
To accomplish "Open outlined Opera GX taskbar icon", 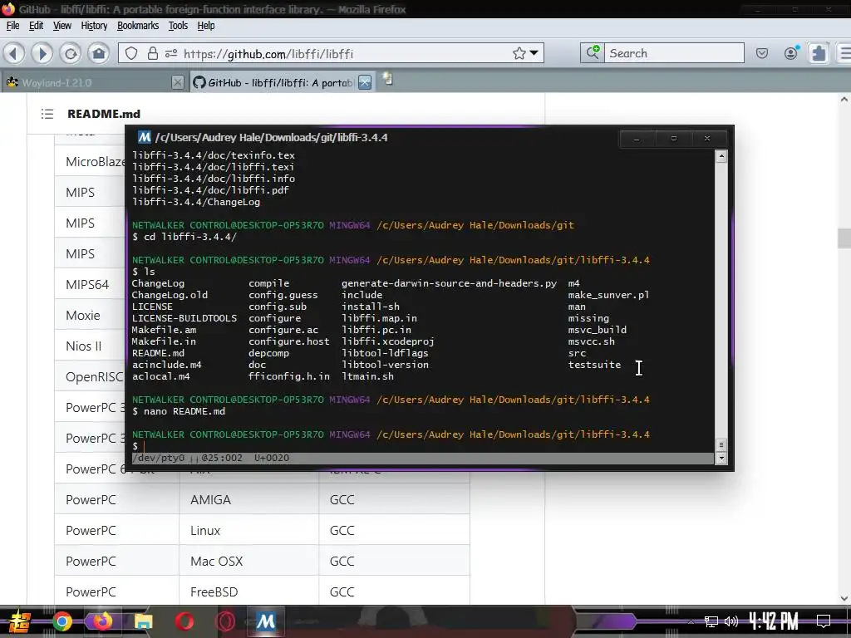I will [225, 621].
